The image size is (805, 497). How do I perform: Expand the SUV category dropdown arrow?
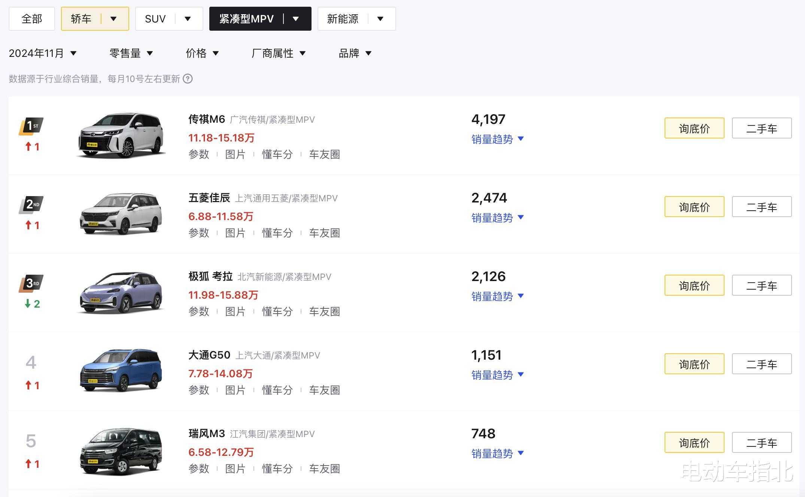[188, 19]
